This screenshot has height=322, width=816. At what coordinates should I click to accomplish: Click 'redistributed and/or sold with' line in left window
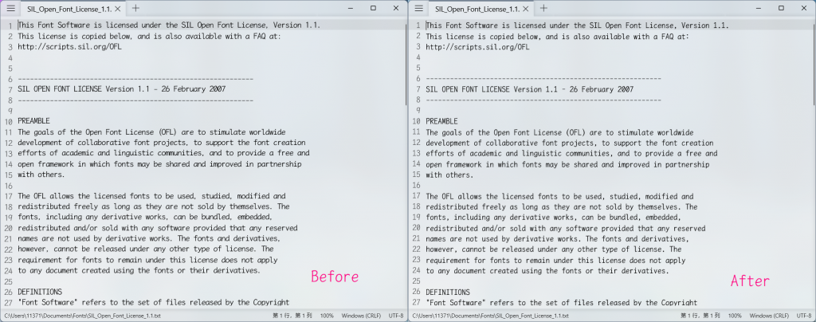[x=158, y=228]
